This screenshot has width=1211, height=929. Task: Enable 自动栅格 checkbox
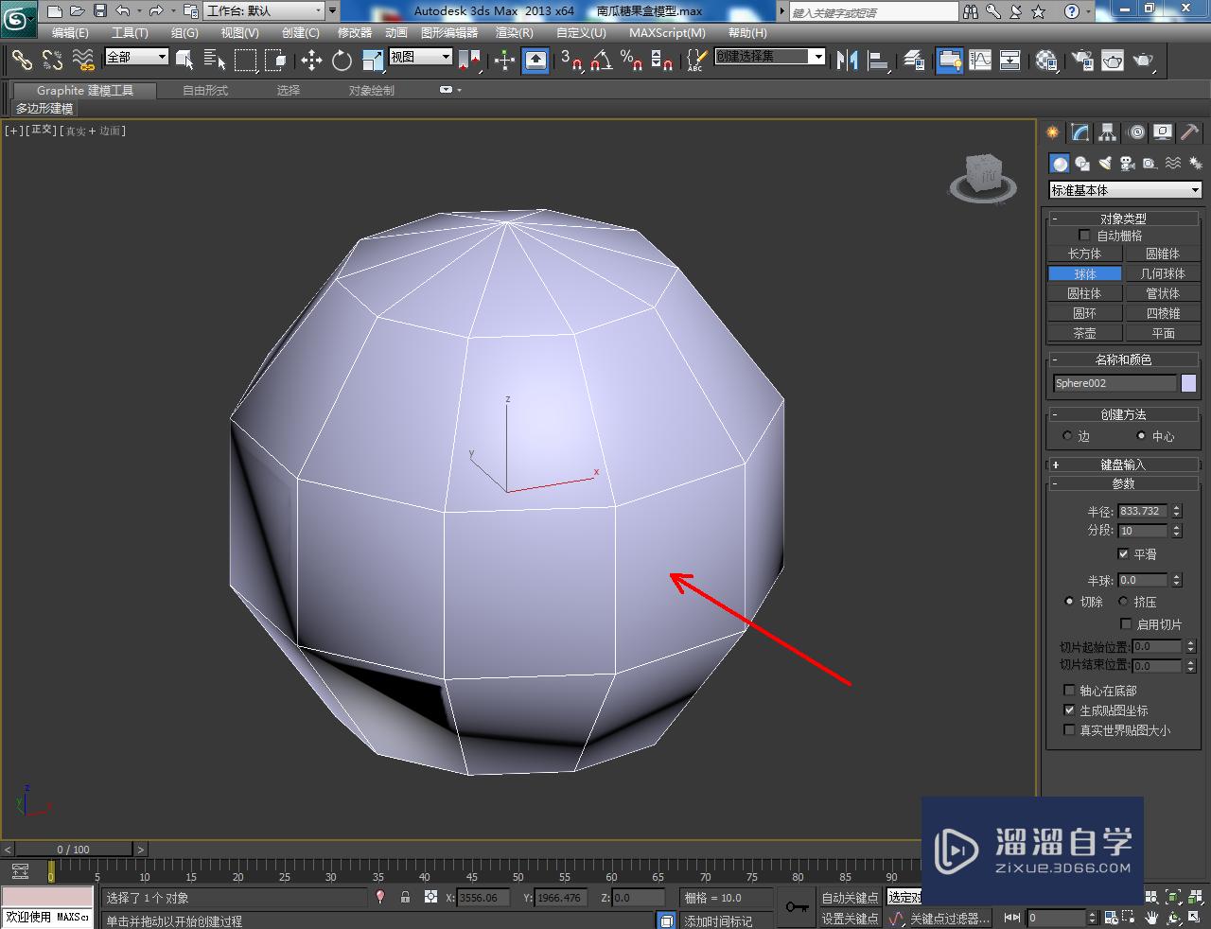pos(1084,236)
